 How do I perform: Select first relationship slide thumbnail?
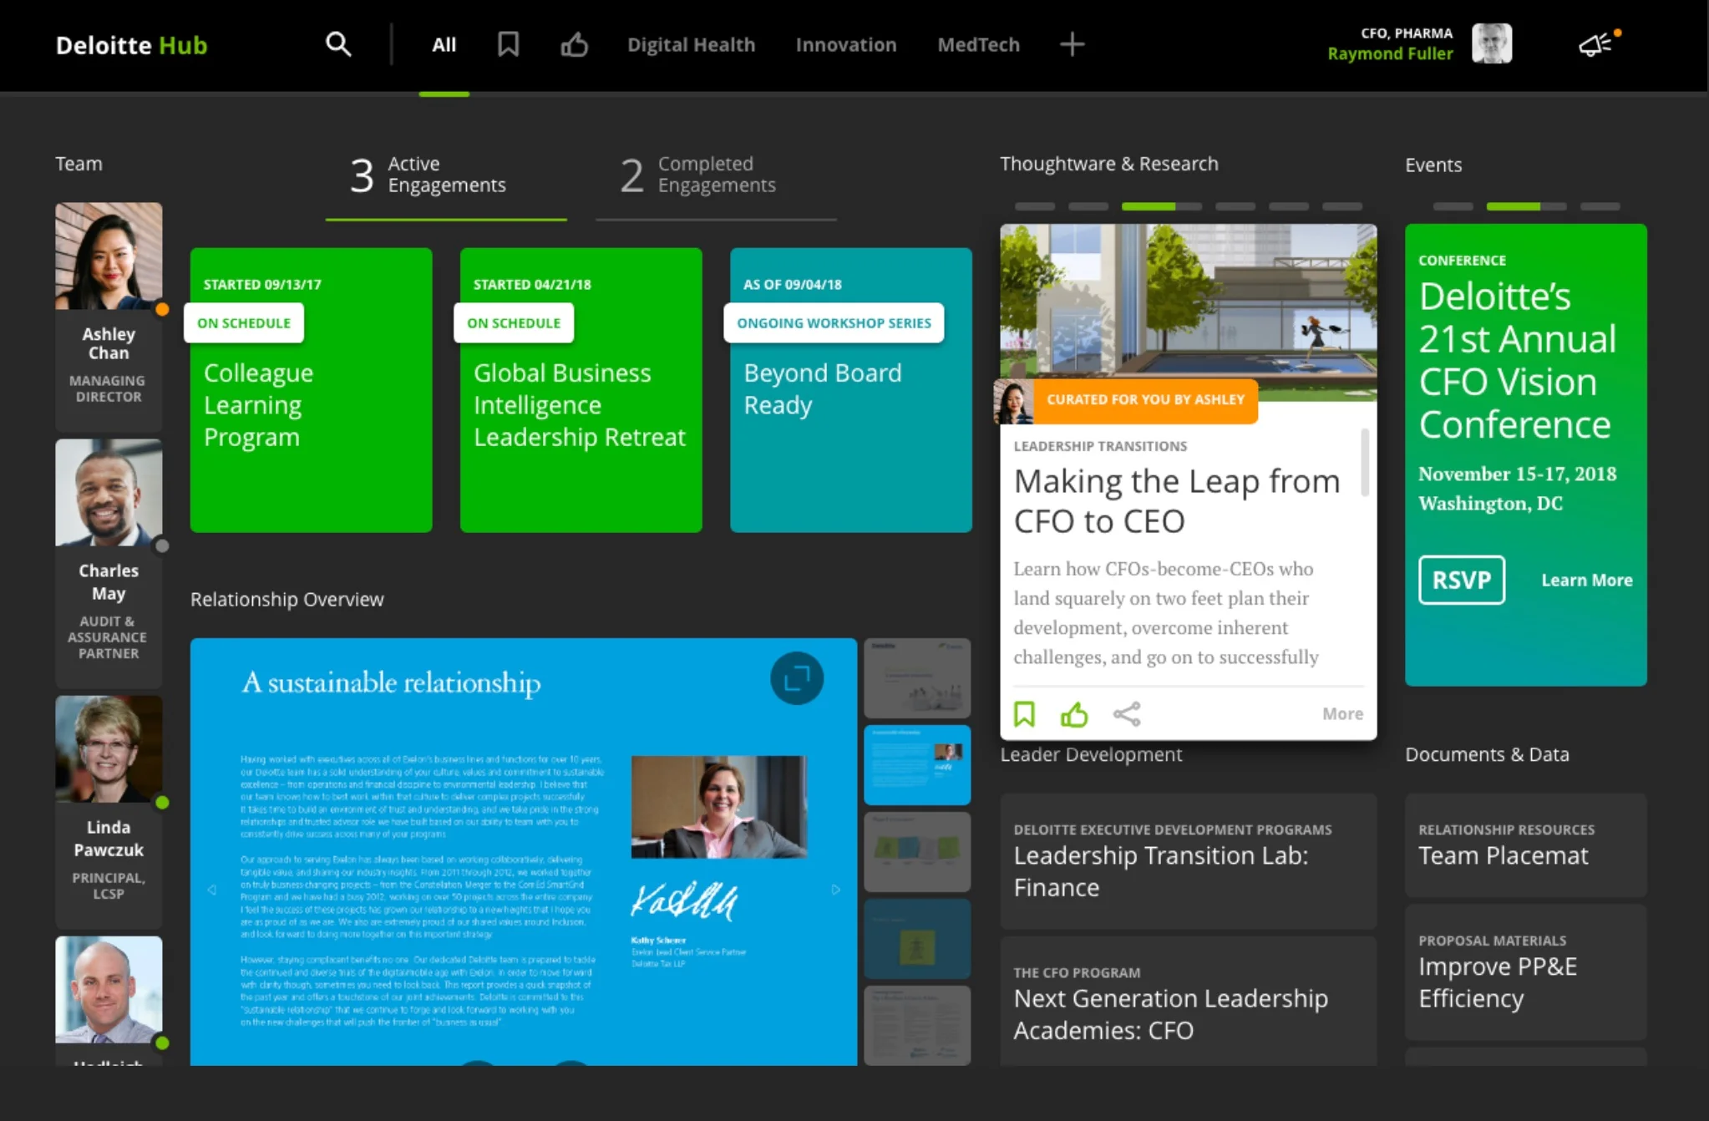coord(917,678)
